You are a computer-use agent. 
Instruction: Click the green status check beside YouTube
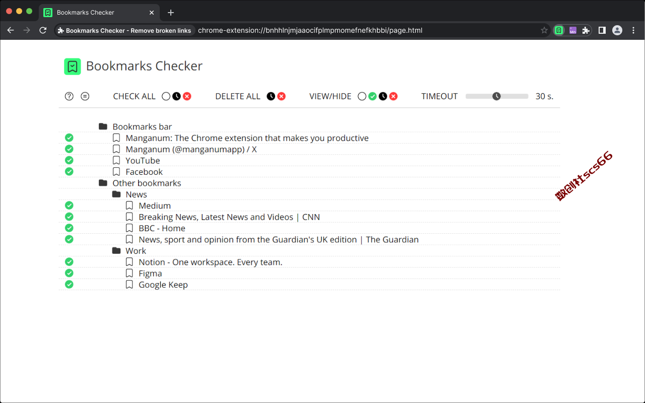(x=69, y=160)
